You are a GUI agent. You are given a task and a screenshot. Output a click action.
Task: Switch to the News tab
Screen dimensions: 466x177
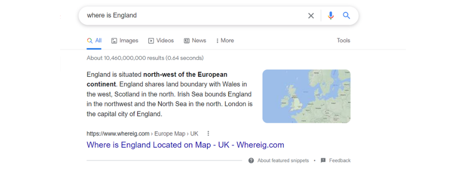coord(195,41)
